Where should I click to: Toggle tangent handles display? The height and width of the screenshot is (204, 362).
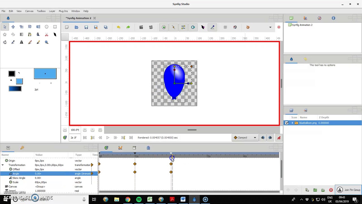[x=183, y=27]
